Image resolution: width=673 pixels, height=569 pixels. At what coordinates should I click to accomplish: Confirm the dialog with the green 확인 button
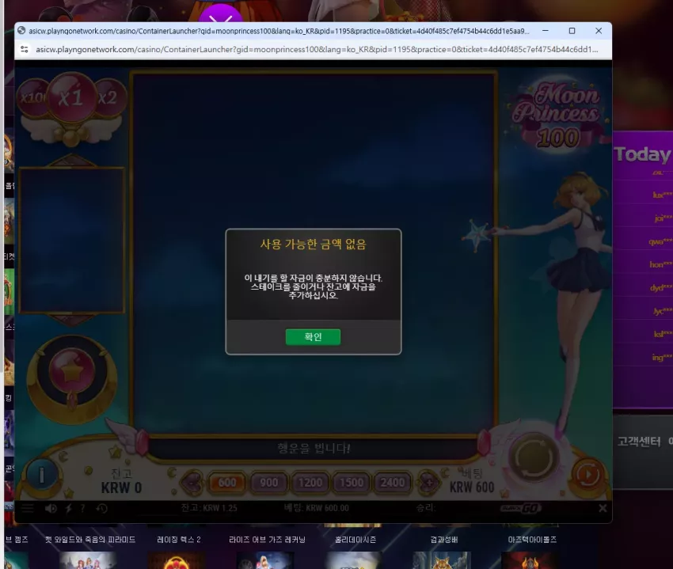click(x=313, y=337)
